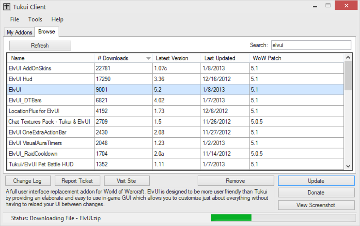This screenshot has width=360, height=226.
Task: Select the Tukui/ElvUI Pet Battle HUD row
Action: (x=175, y=165)
